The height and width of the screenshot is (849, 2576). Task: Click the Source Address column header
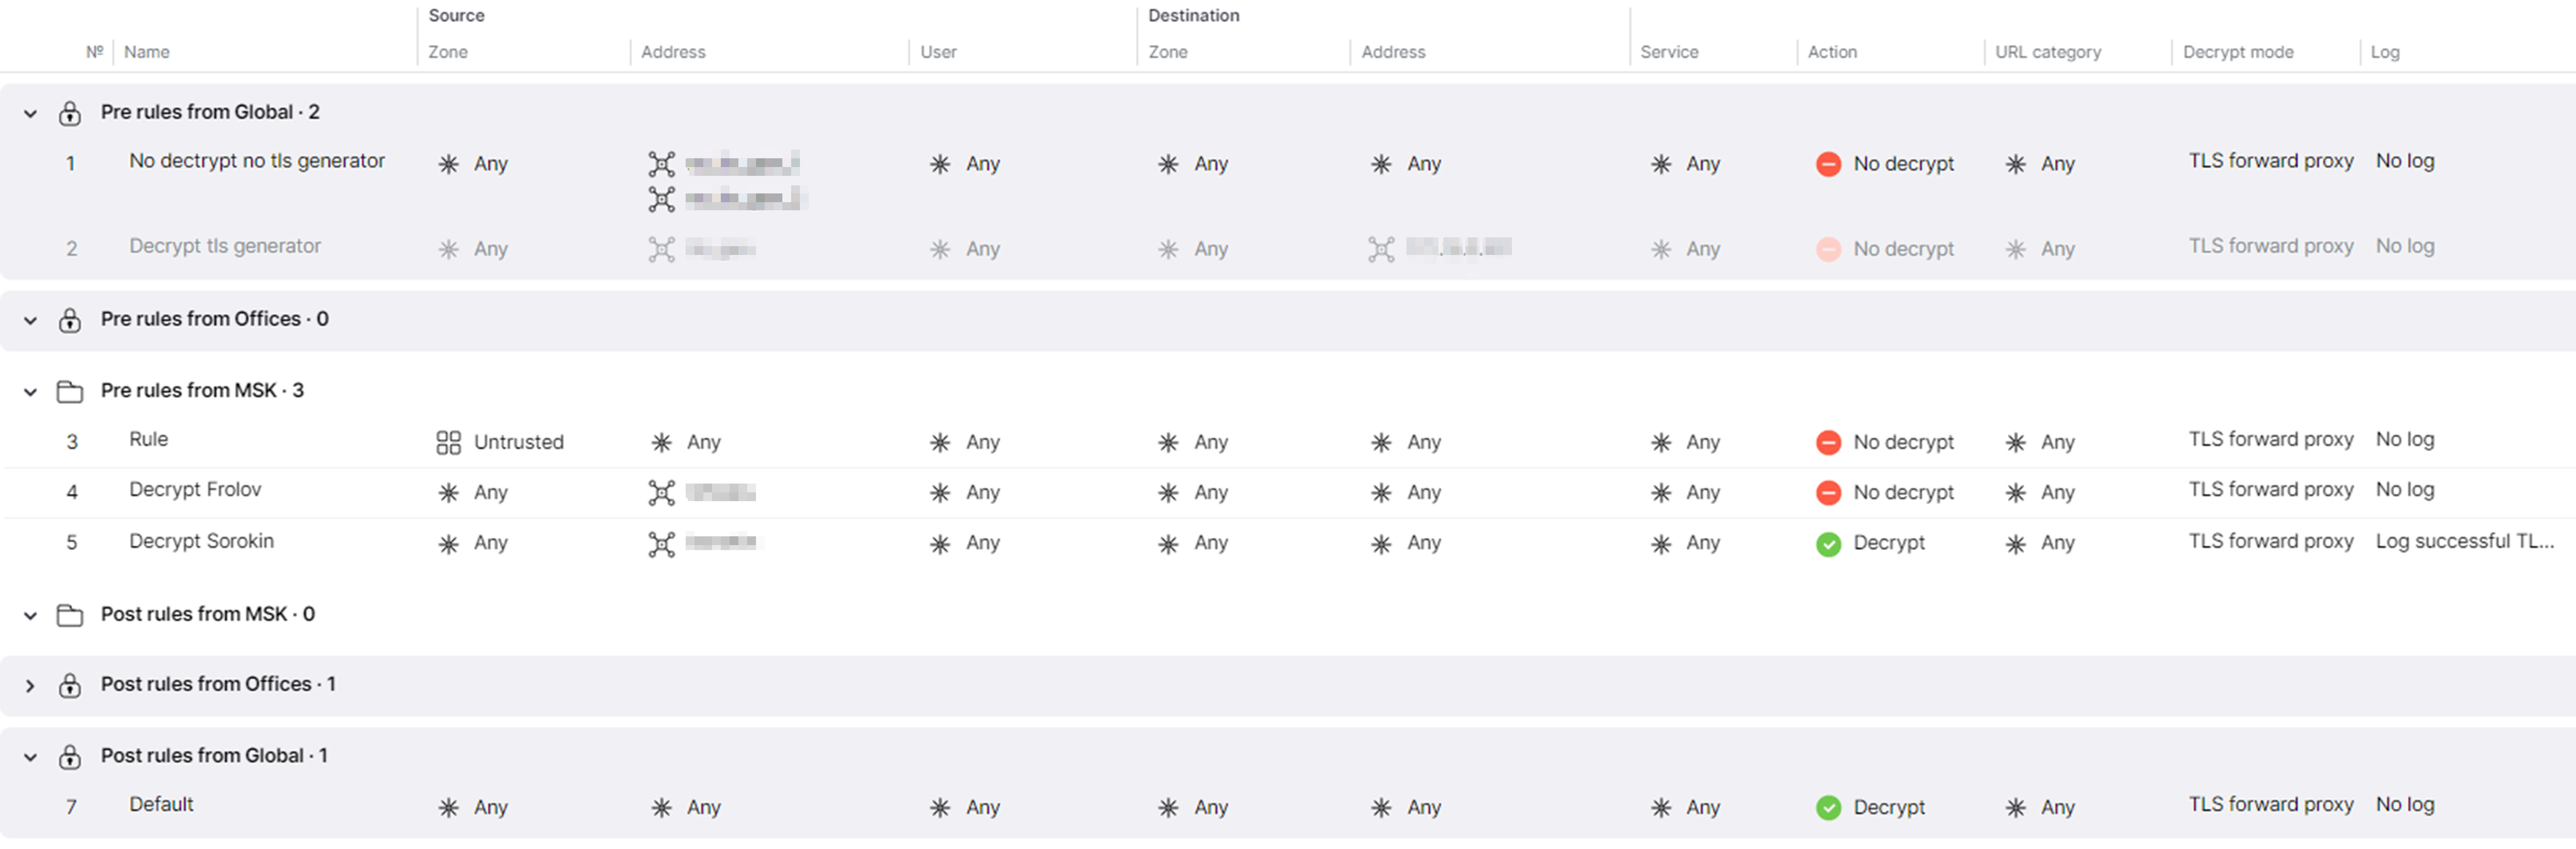click(x=673, y=52)
